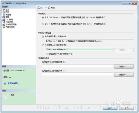139x113 pixels.
Task: Browse for the pre-snapshot script
Action: [x=124, y=66]
